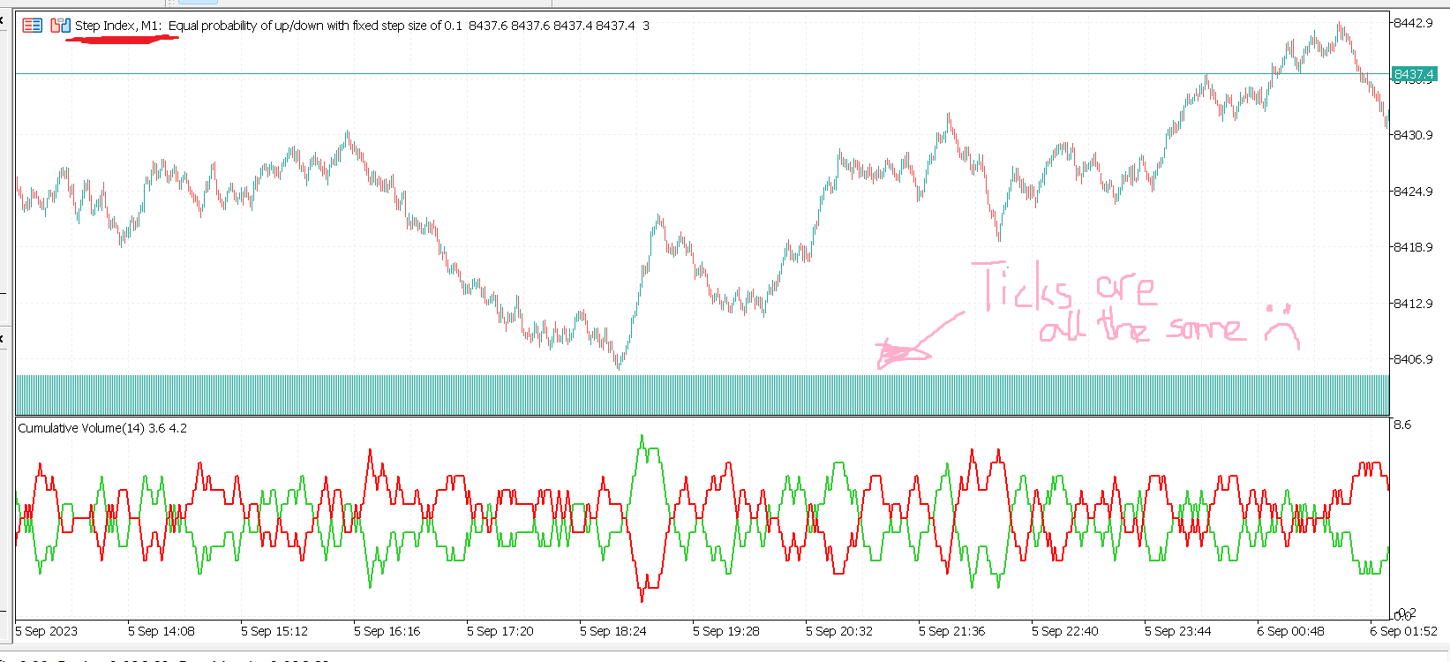Click price scale value 8418.9
This screenshot has width=1450, height=662.
[1413, 247]
